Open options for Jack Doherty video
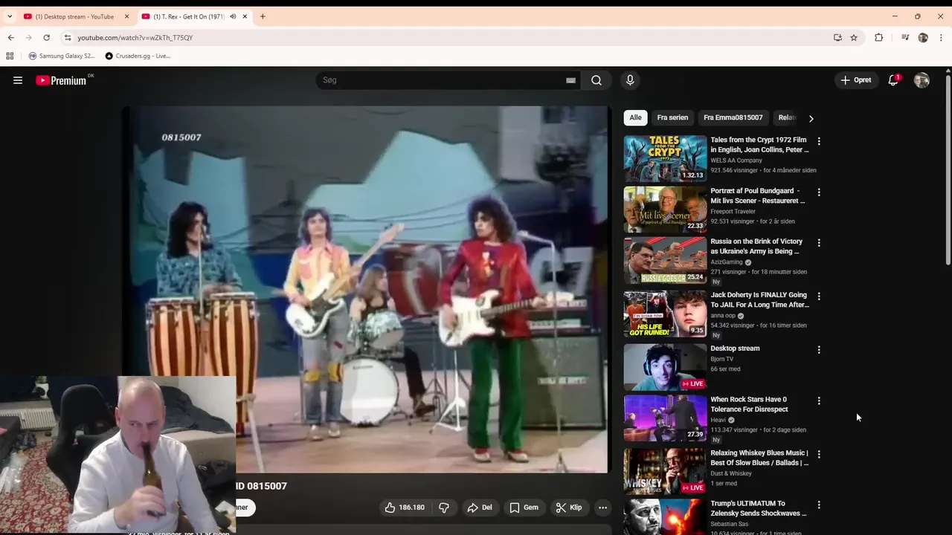The image size is (952, 535). [x=819, y=296]
